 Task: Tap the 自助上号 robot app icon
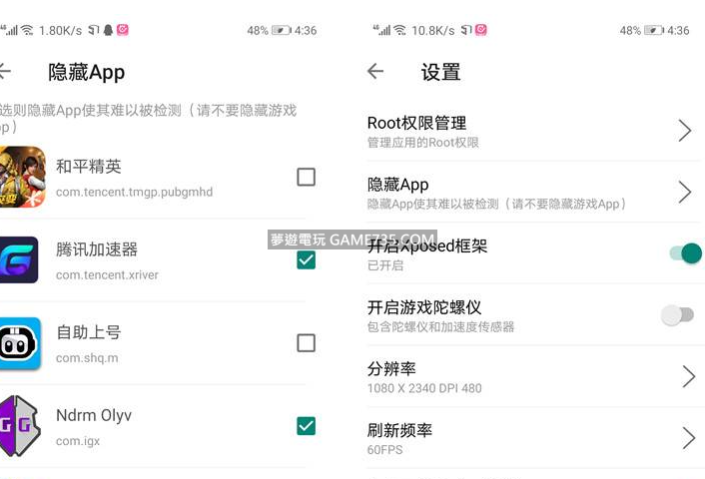point(19,342)
